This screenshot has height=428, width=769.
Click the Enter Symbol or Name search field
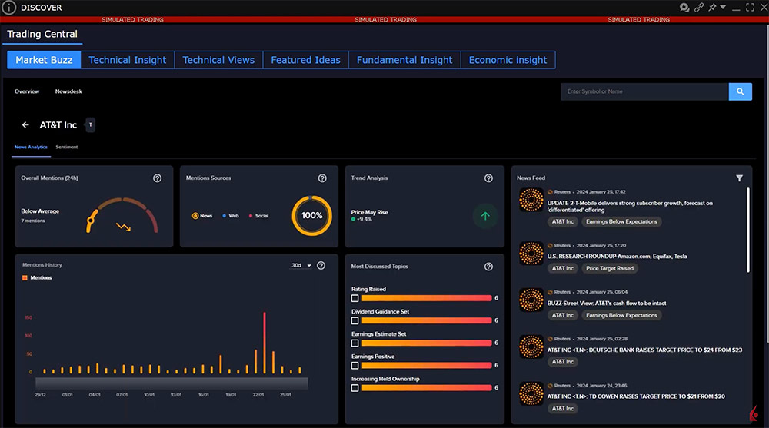point(644,91)
